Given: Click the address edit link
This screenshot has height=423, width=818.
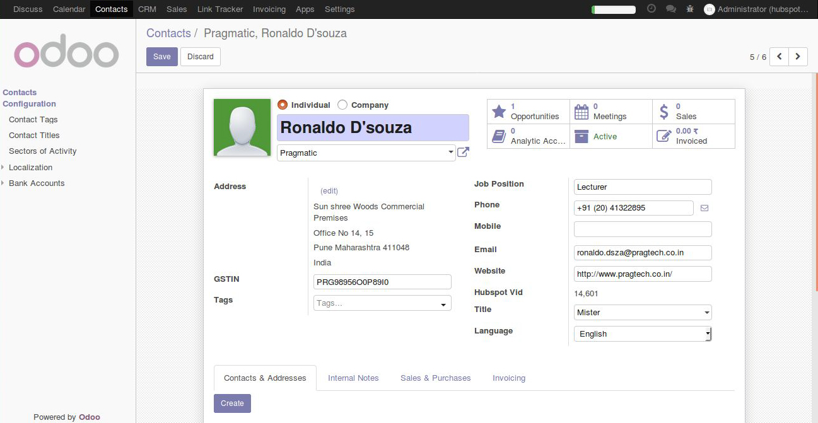Looking at the screenshot, I should click(x=329, y=191).
